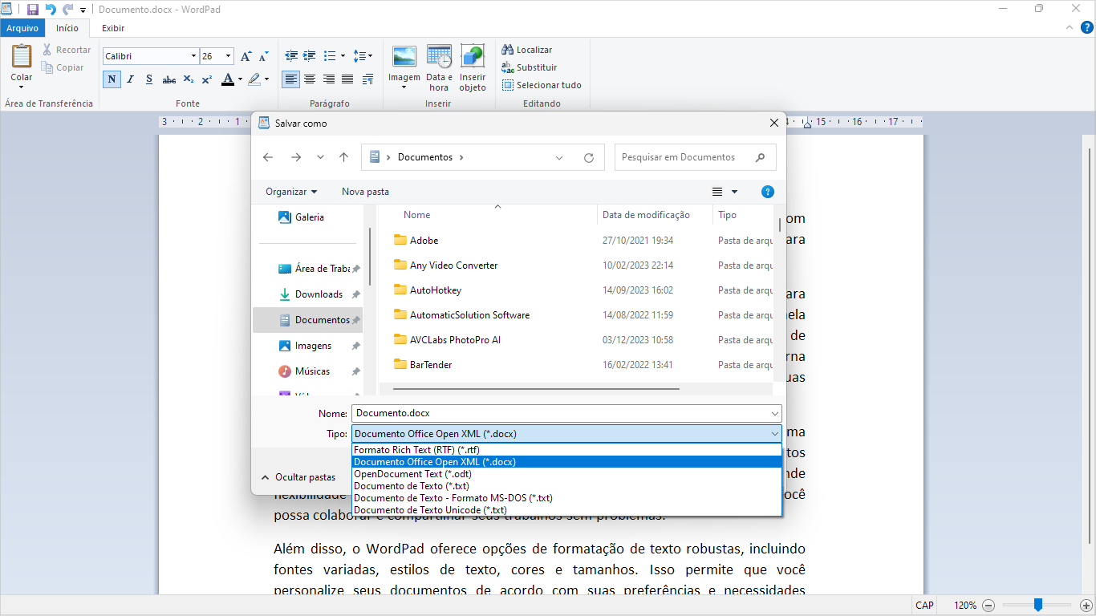This screenshot has height=616, width=1096.
Task: Refresh the Documentos folder view
Action: click(x=589, y=158)
